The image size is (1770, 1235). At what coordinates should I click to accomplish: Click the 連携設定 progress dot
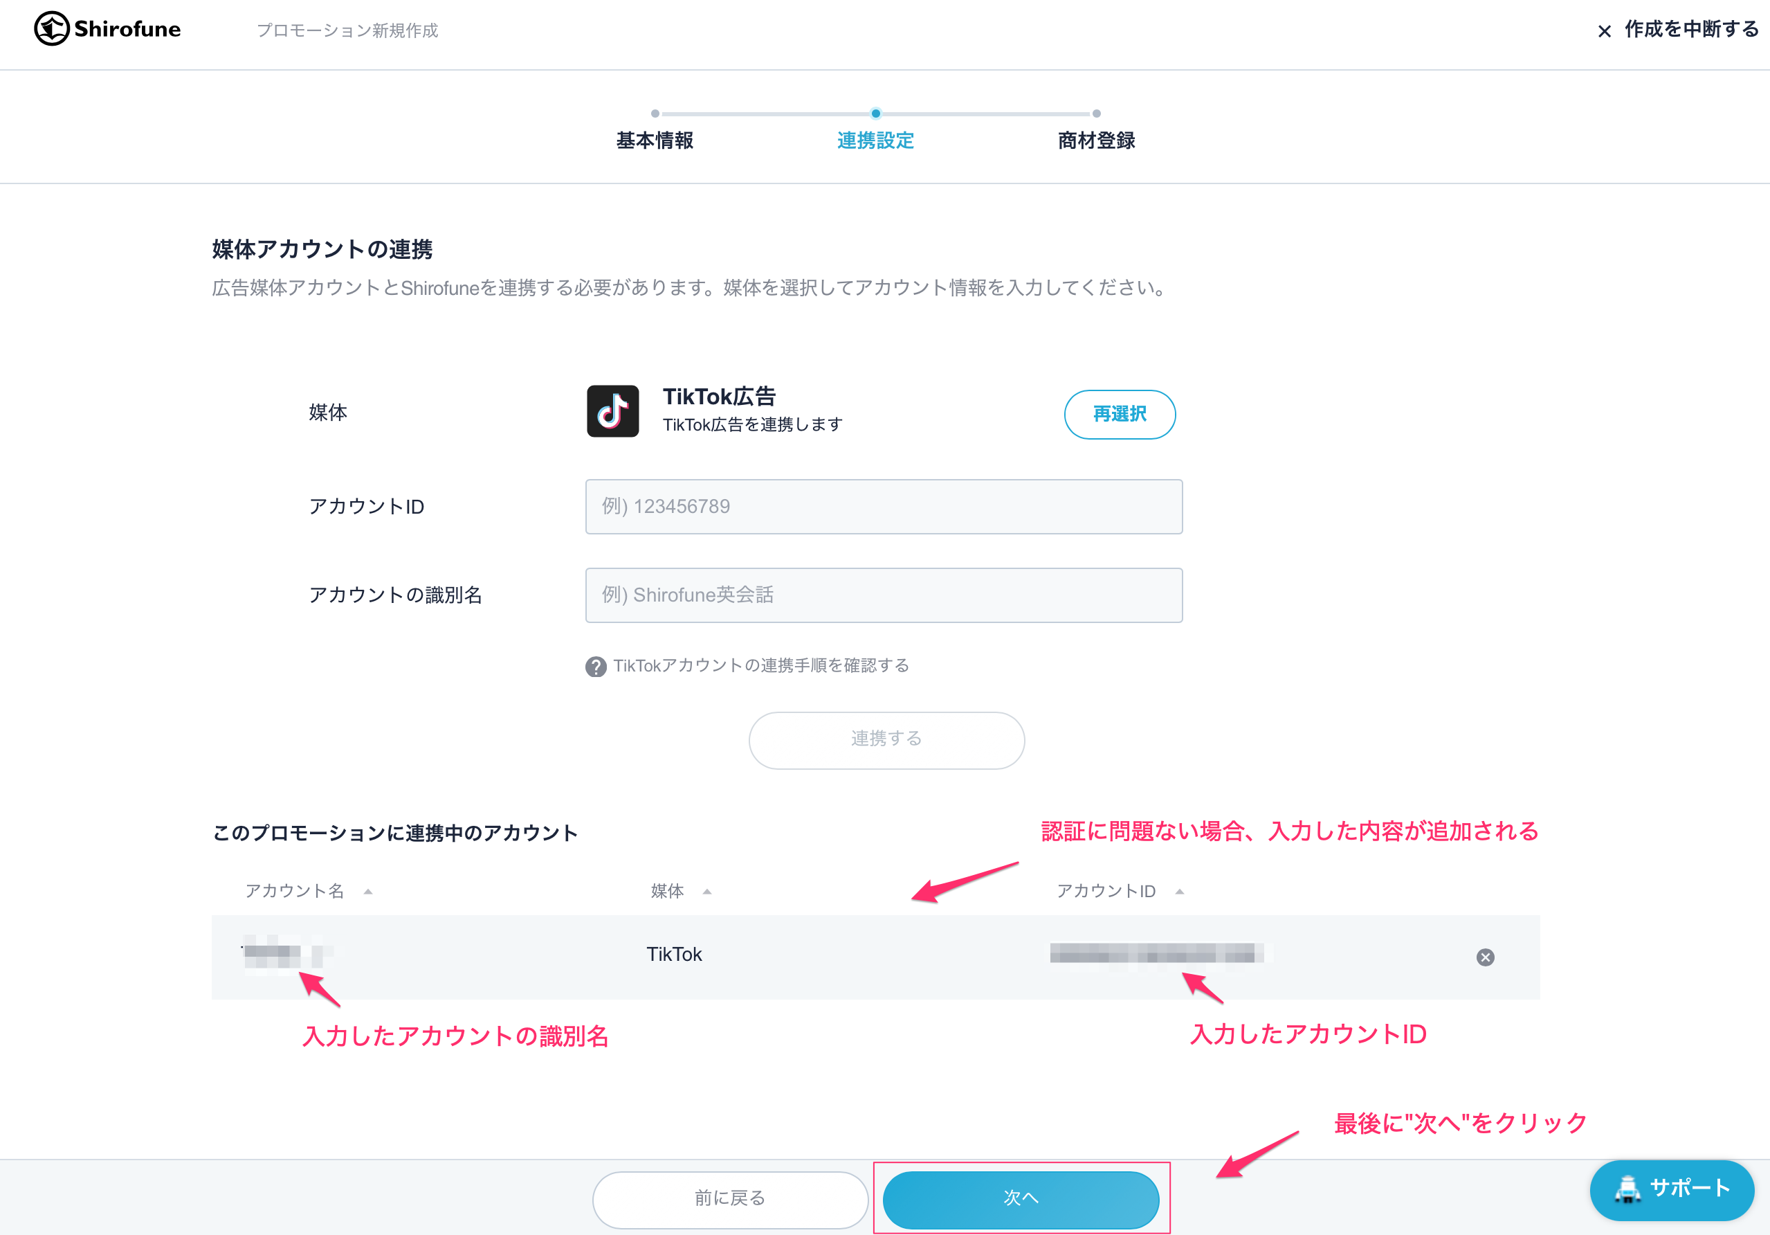(x=876, y=114)
